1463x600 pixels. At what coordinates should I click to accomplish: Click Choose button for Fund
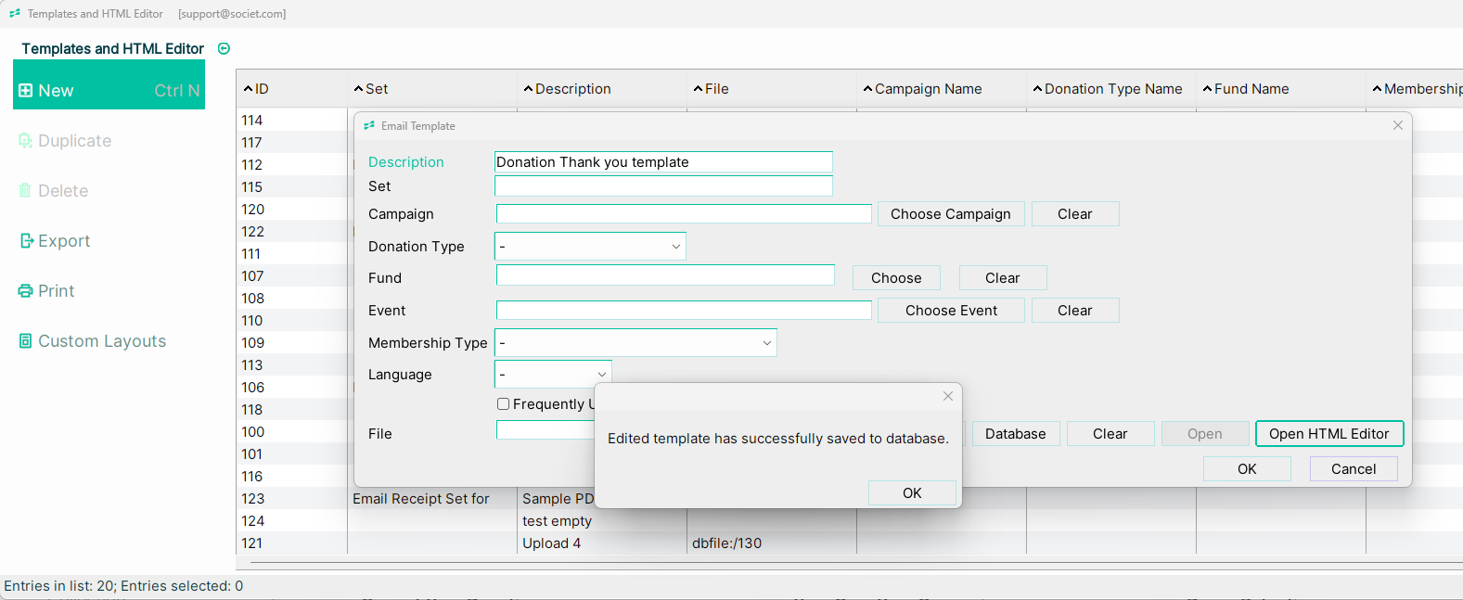pyautogui.click(x=896, y=278)
